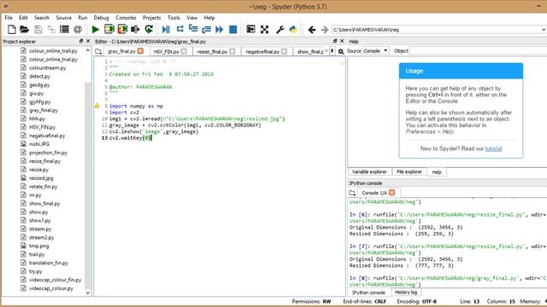
Task: Open file with folder icon
Action: coord(24,30)
